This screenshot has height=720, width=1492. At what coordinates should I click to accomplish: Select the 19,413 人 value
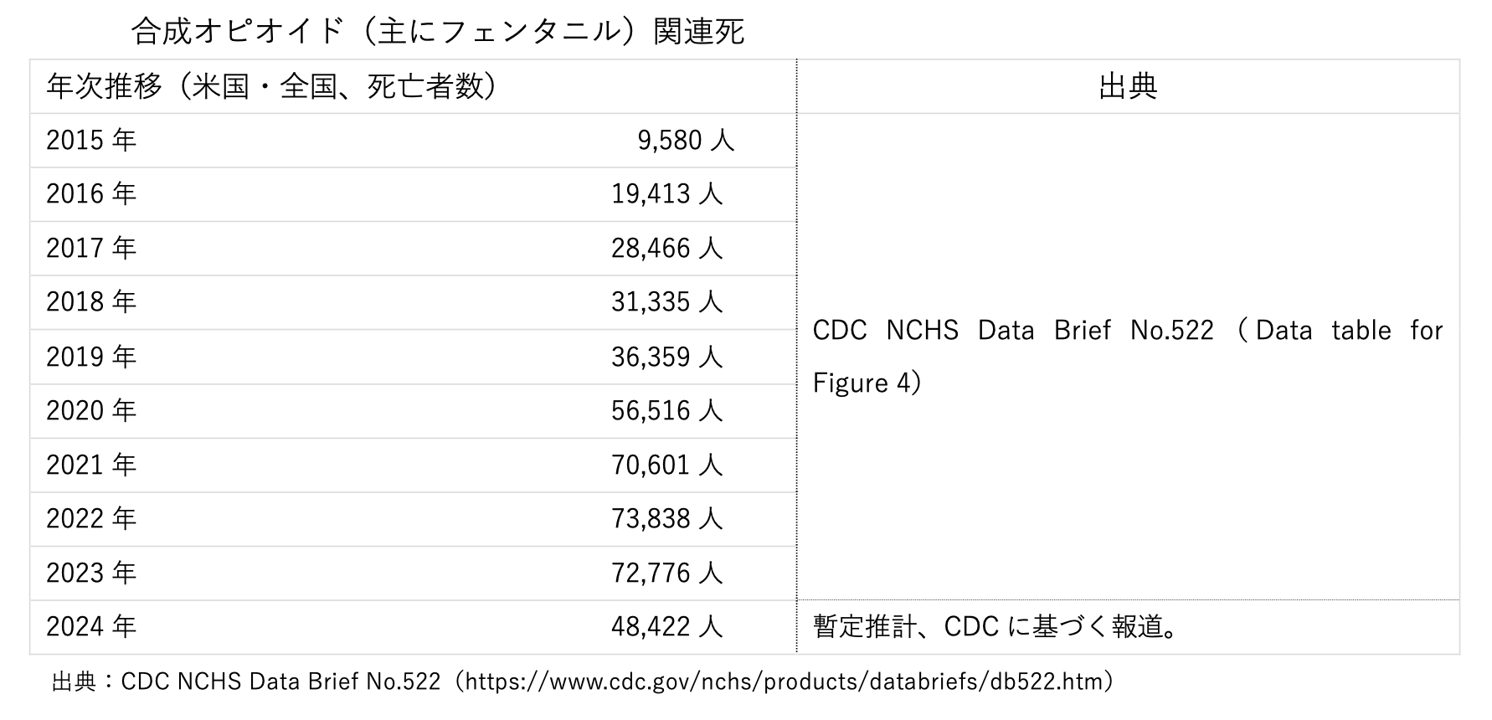[x=666, y=194]
